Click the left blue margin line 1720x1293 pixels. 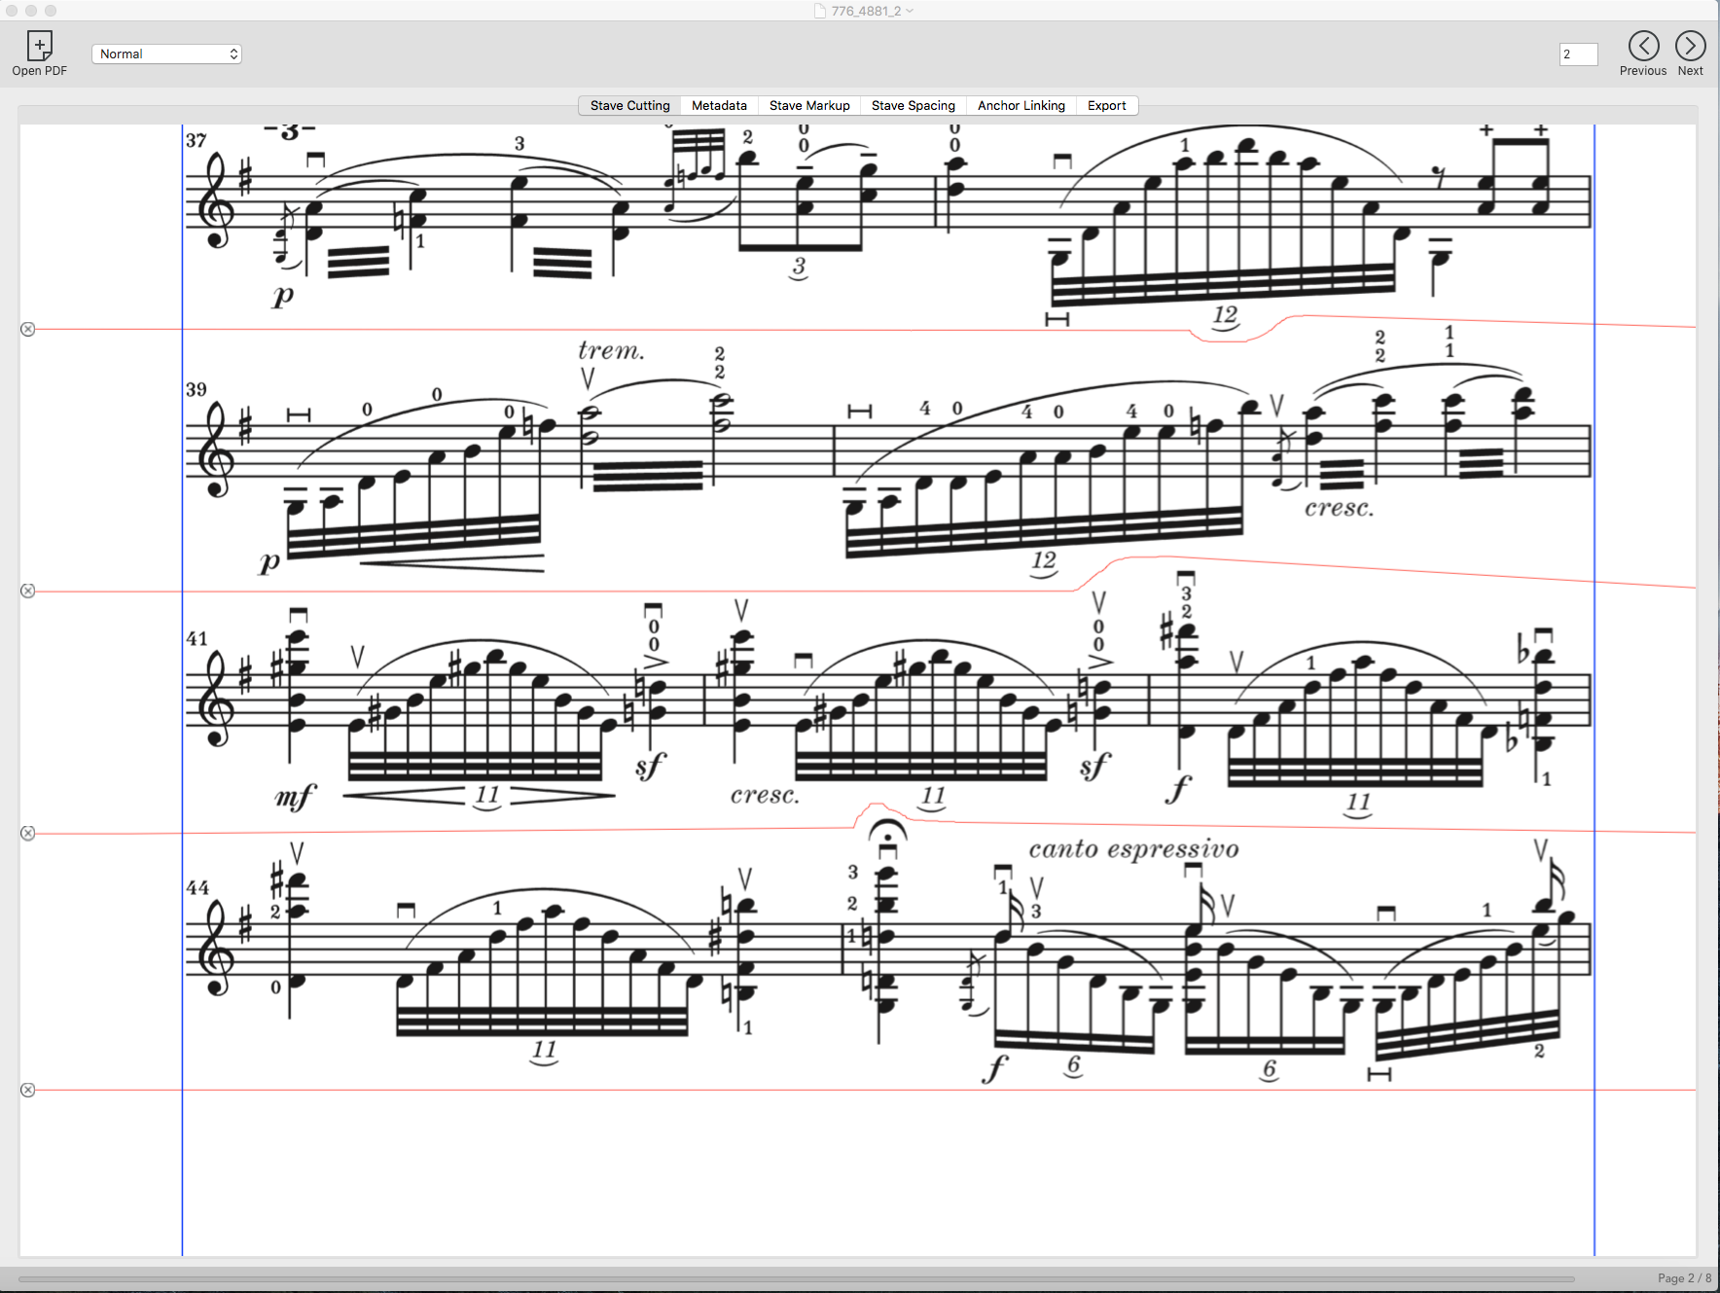click(182, 681)
